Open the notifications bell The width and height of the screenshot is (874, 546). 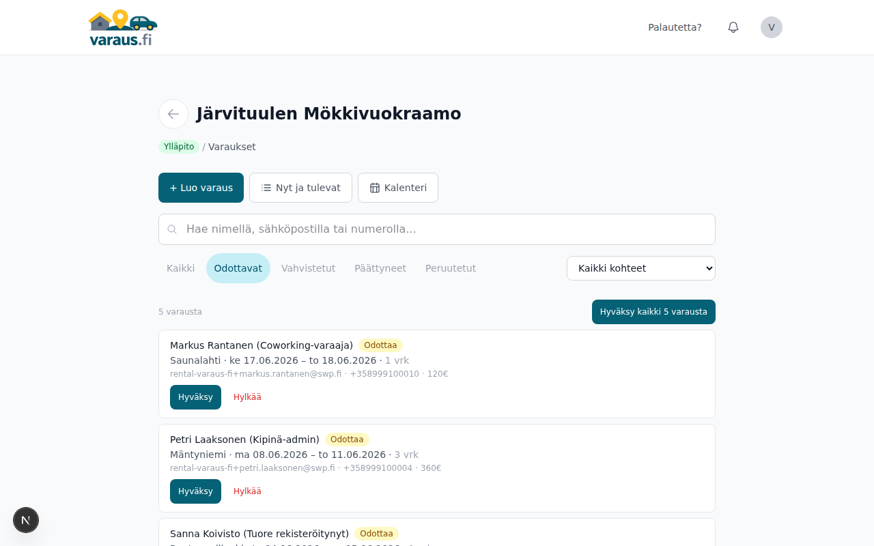click(x=733, y=27)
